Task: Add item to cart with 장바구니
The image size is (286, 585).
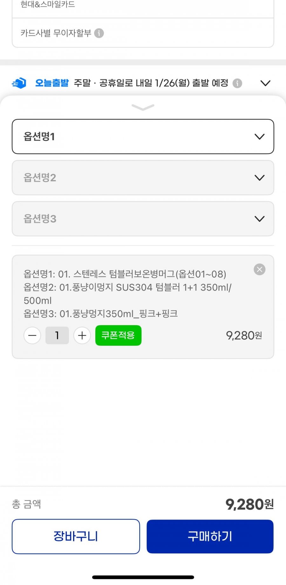Action: tap(76, 536)
